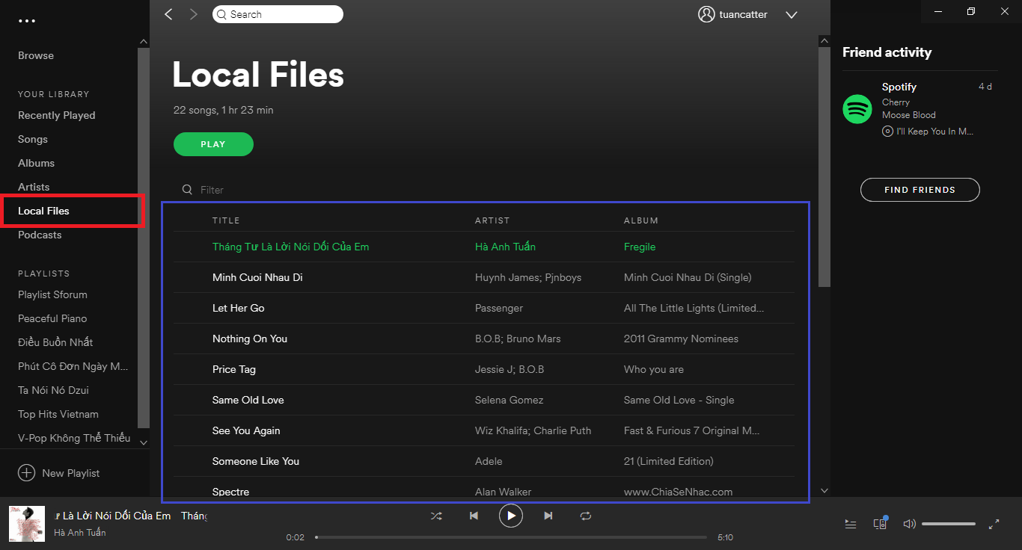The image size is (1022, 550).
Task: Click the Search field
Action: pos(278,14)
